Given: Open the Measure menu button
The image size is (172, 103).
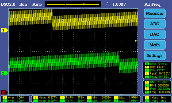Looking at the screenshot, I should [155, 13].
